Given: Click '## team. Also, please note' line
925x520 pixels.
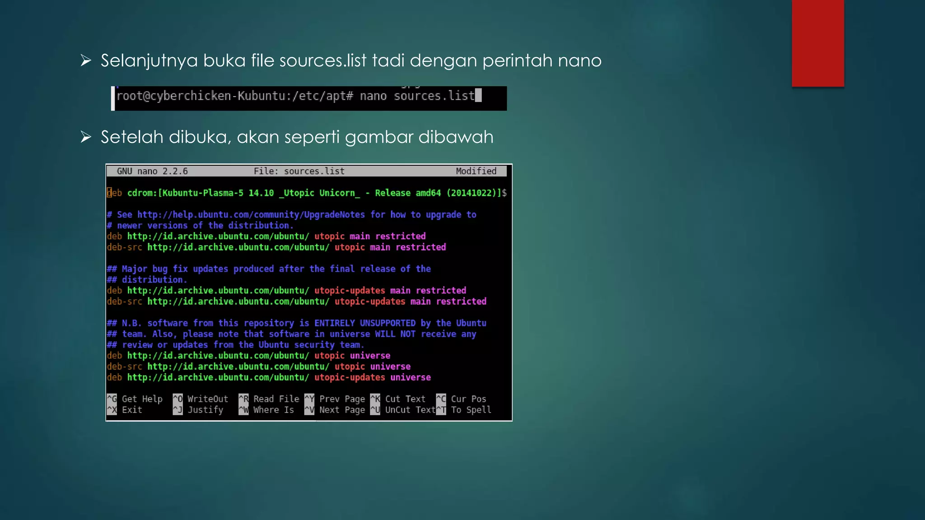Looking at the screenshot, I should (x=292, y=334).
